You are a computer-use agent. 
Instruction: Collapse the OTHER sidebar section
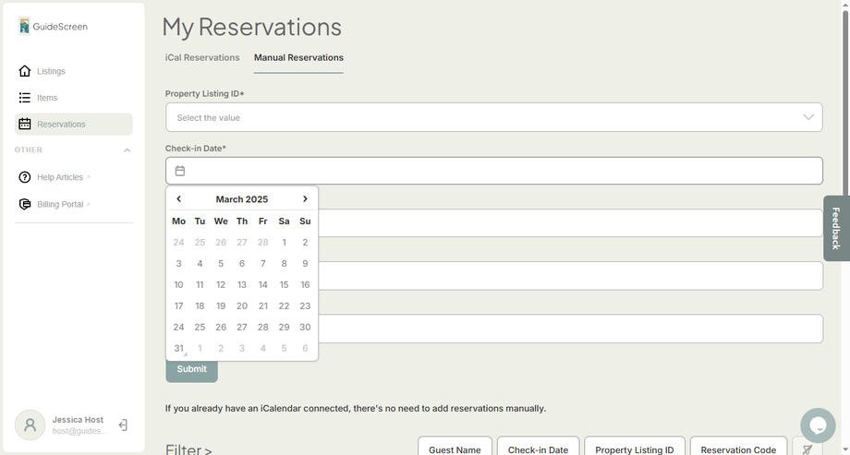[x=127, y=150]
